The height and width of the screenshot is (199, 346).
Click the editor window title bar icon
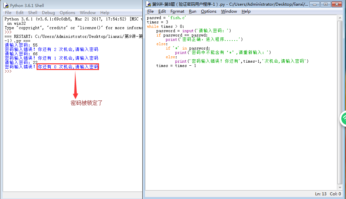coord(148,4)
